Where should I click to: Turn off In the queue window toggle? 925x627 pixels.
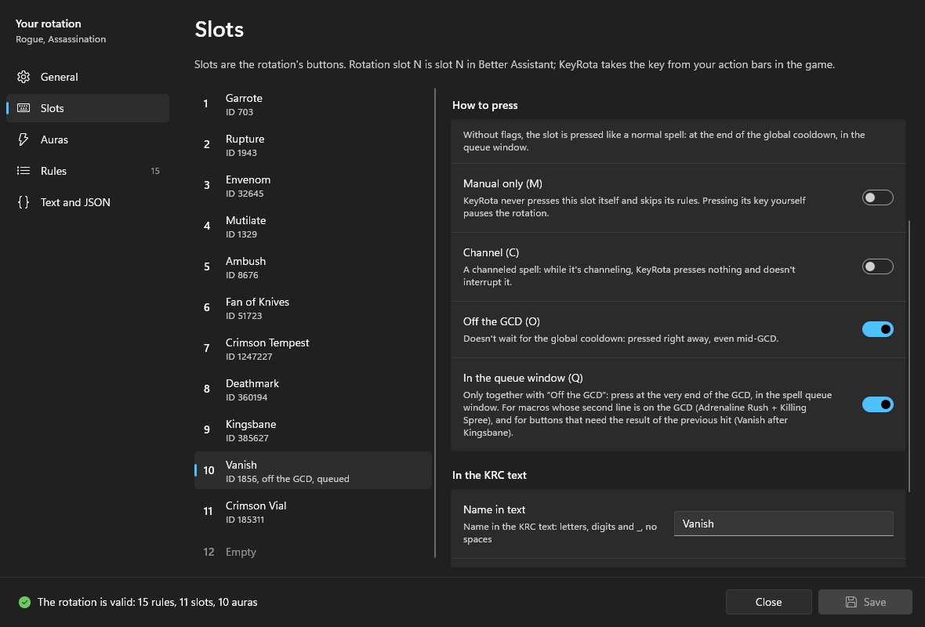point(877,404)
